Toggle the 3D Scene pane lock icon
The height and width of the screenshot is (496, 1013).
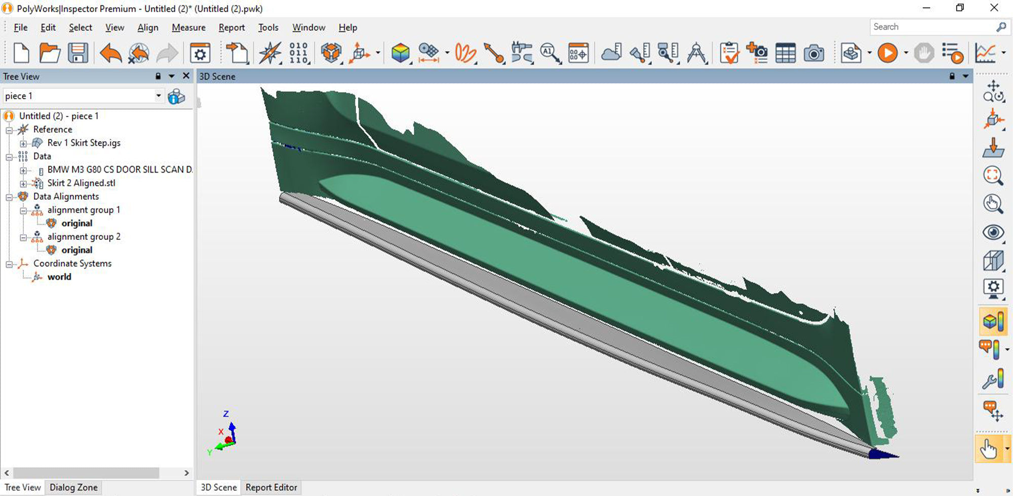click(x=952, y=76)
